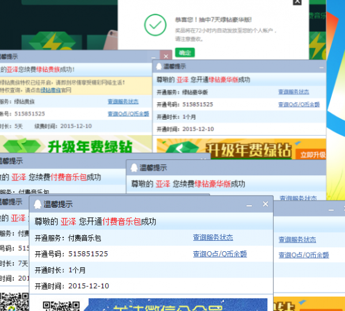This screenshot has height=311, width=345.
Task: Click 查询服务状态 in the 绿钻贵族 renewal window
Action: pos(123,101)
